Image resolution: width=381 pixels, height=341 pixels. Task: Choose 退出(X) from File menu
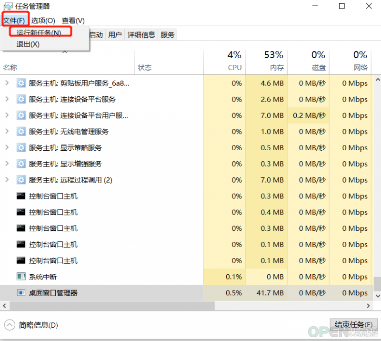point(28,44)
